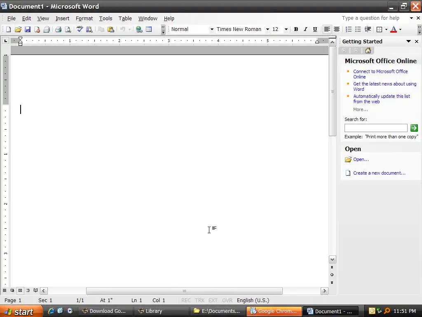Expand Standard toolbar options chevron
Screen dimensions: 422x317
(163, 30)
